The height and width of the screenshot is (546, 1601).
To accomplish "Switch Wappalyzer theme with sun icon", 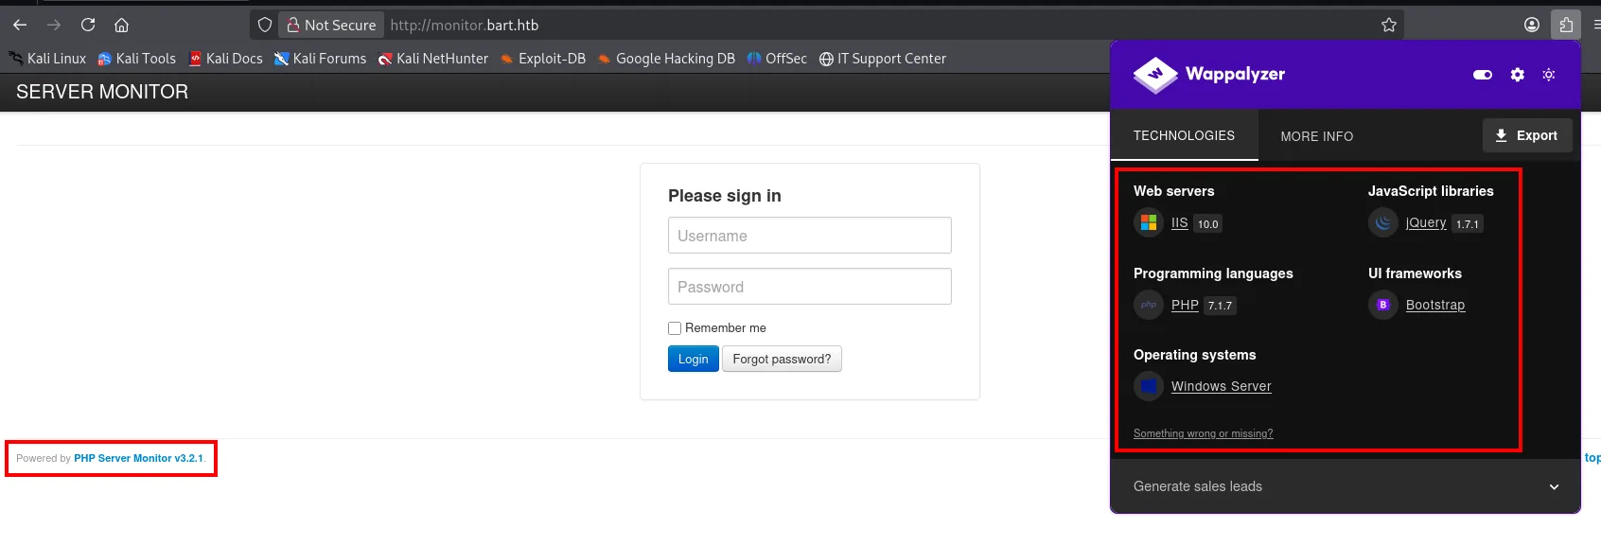I will [1549, 74].
